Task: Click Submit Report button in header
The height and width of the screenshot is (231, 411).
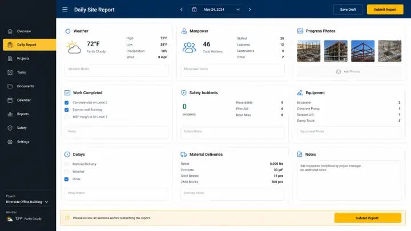Action: pyautogui.click(x=385, y=10)
